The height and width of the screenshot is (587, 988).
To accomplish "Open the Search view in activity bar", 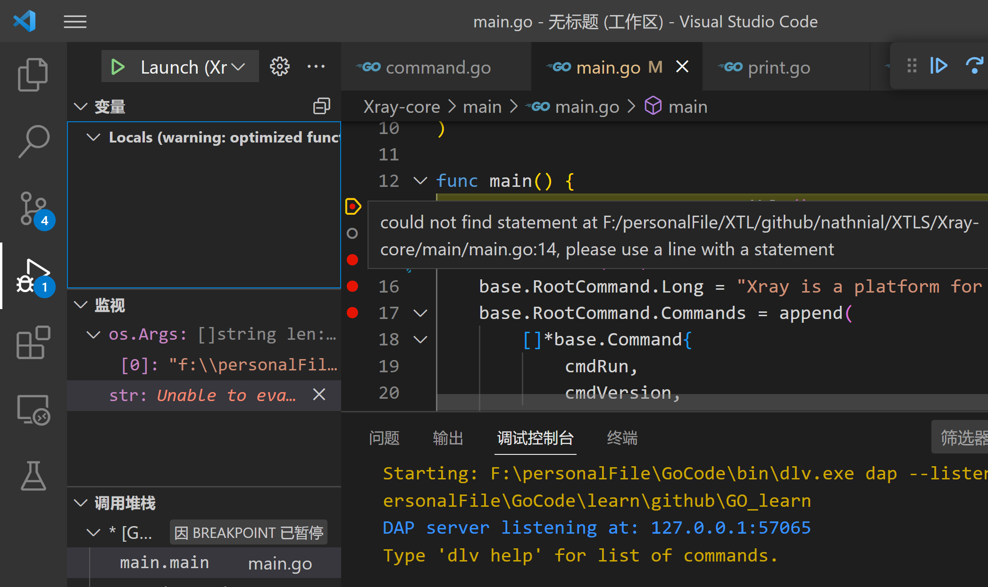I will coord(33,141).
